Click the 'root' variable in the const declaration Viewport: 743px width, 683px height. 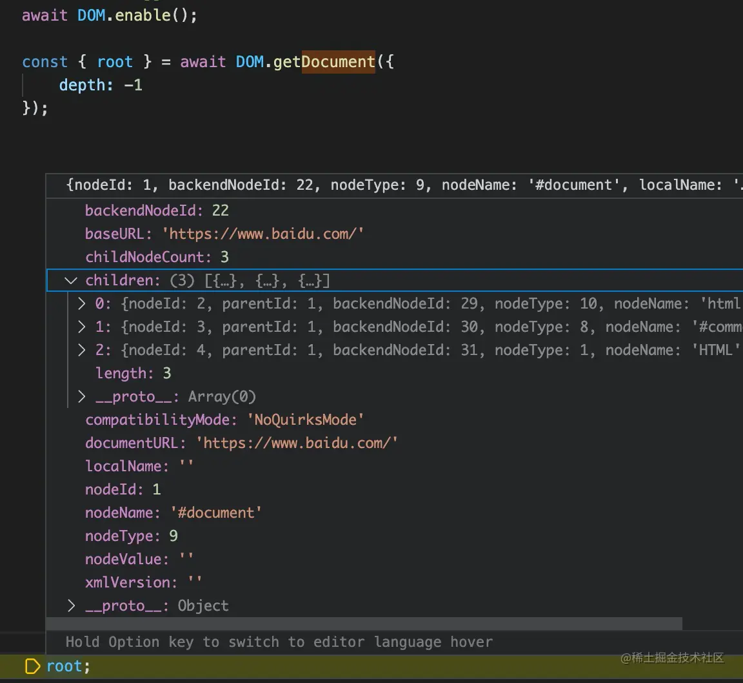coord(115,62)
